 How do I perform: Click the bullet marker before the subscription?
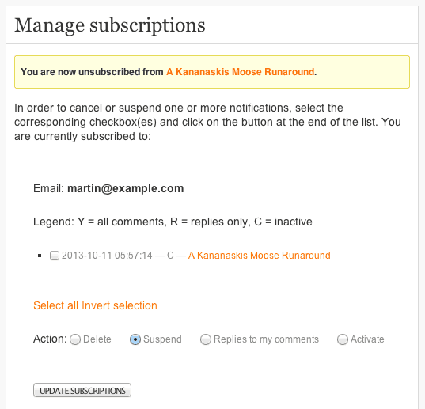(x=40, y=256)
